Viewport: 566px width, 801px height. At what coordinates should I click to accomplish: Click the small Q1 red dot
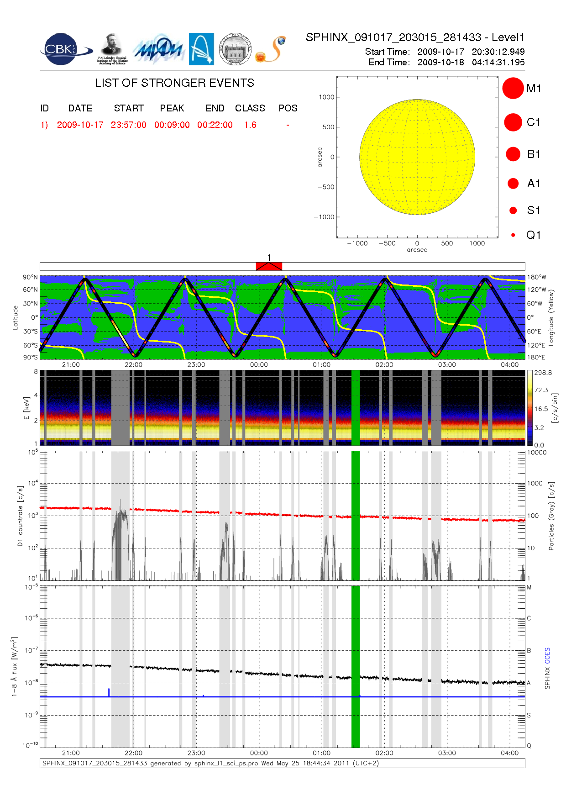point(513,235)
